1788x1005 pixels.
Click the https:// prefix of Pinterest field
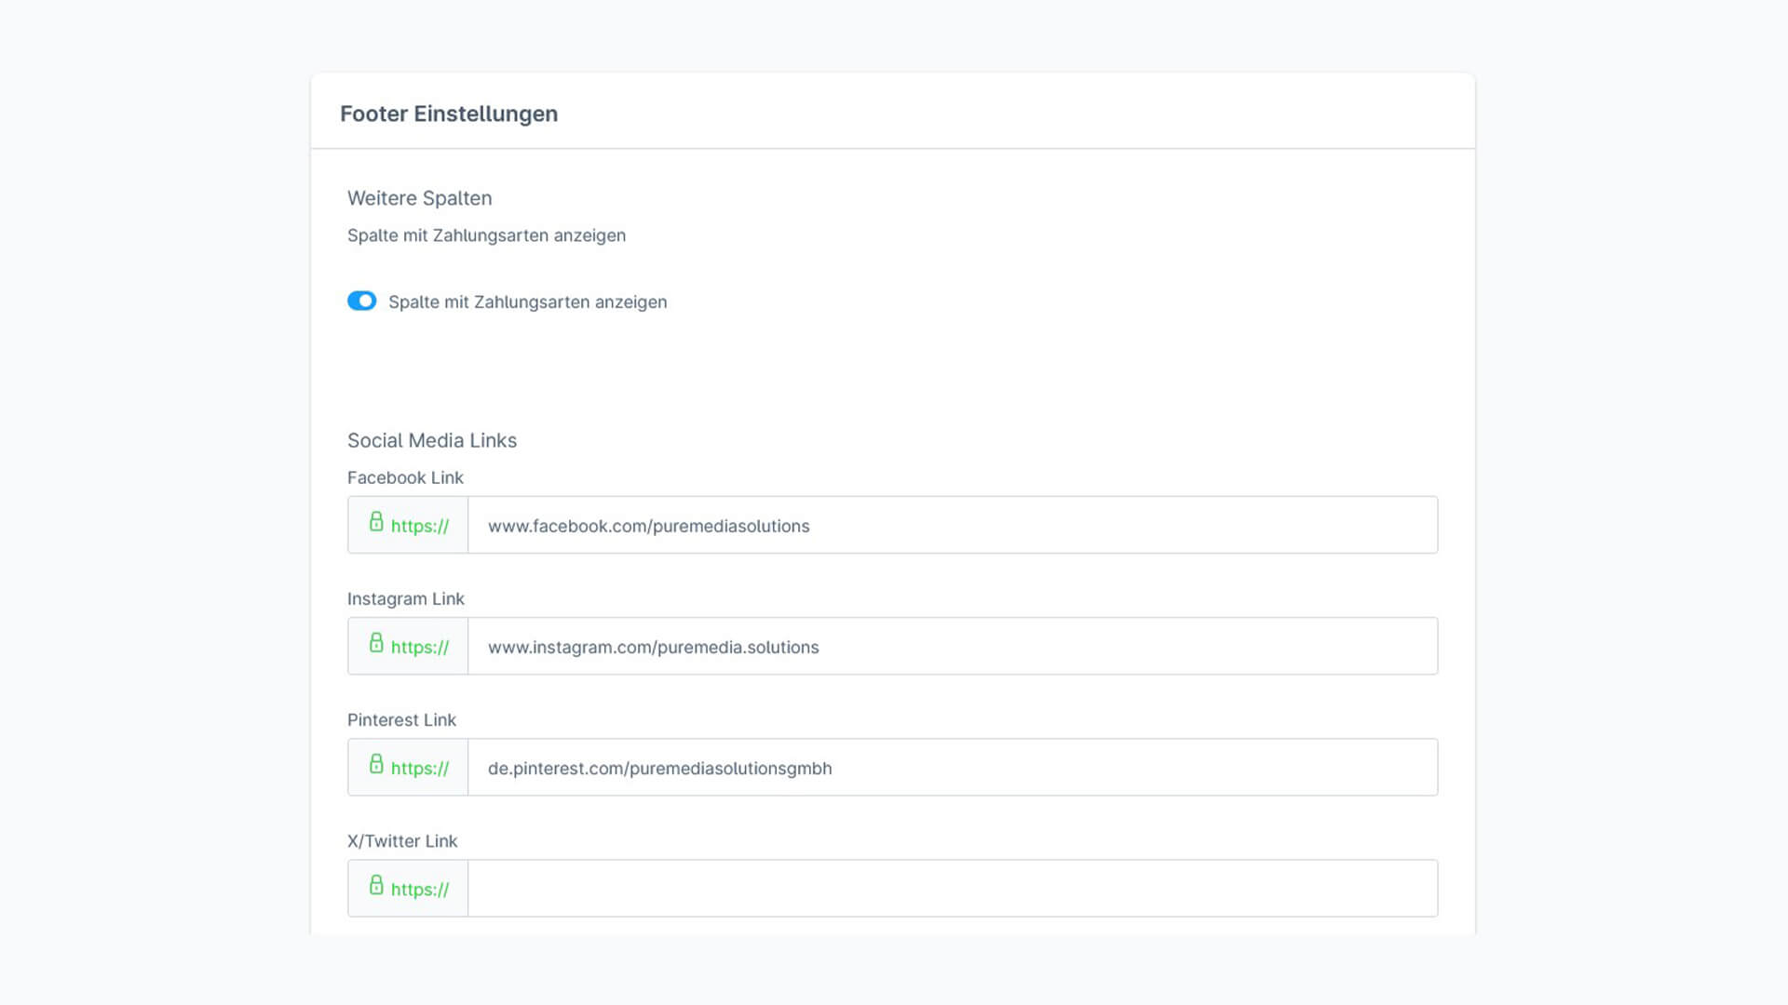pyautogui.click(x=420, y=768)
